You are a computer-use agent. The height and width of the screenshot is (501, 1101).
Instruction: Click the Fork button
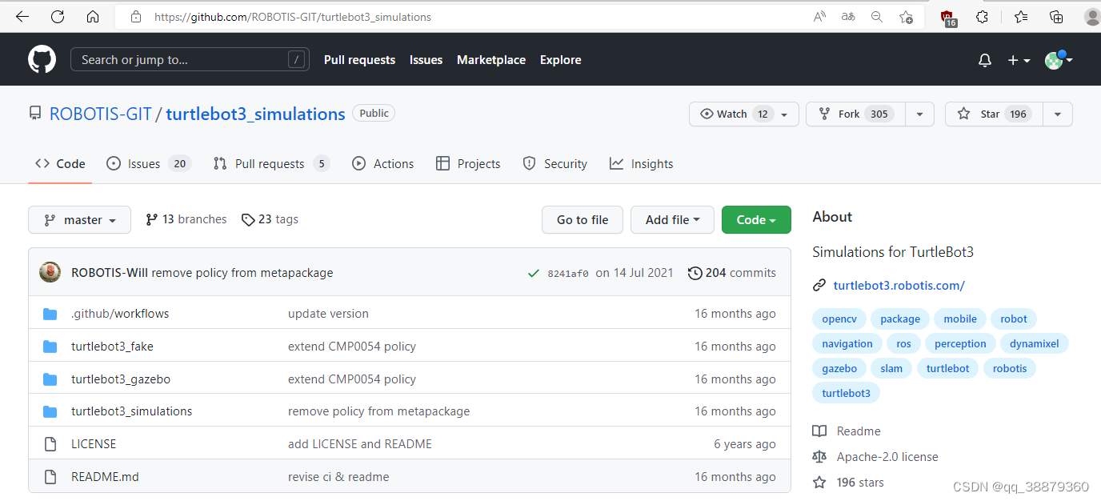click(x=856, y=114)
